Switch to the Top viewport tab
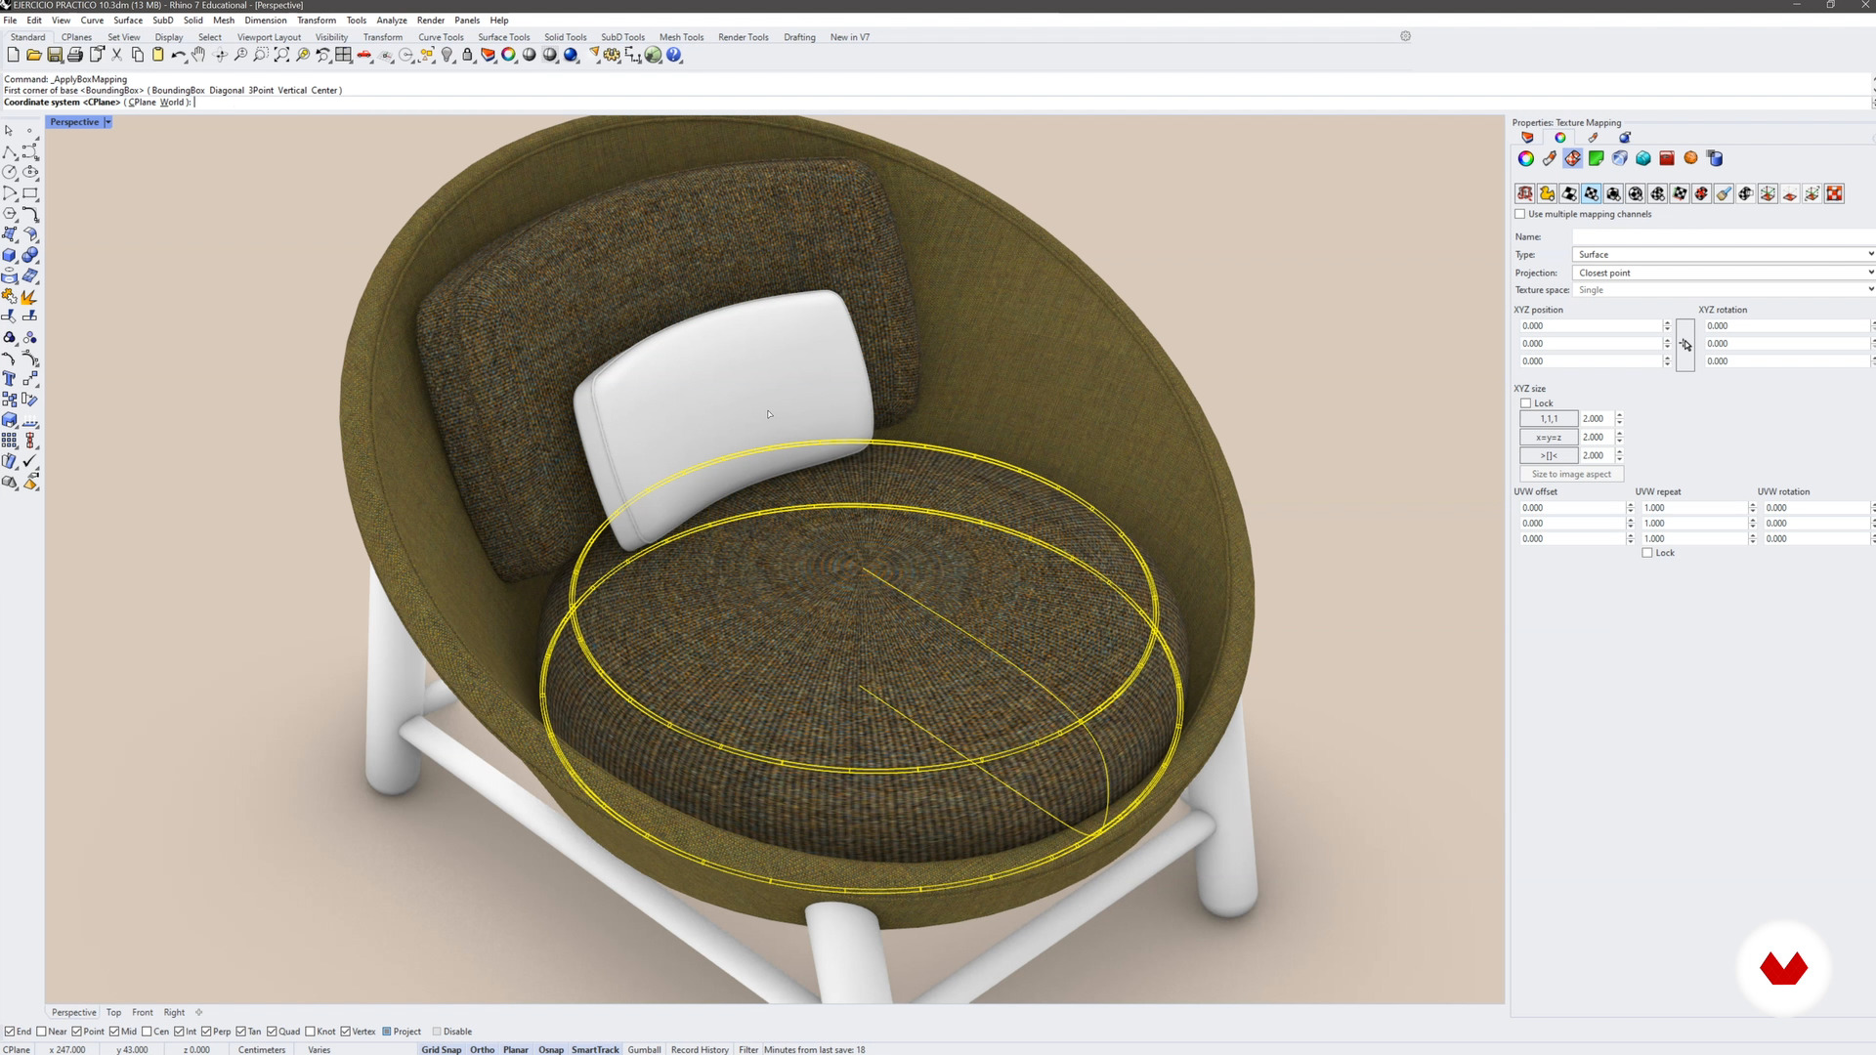 (113, 1013)
